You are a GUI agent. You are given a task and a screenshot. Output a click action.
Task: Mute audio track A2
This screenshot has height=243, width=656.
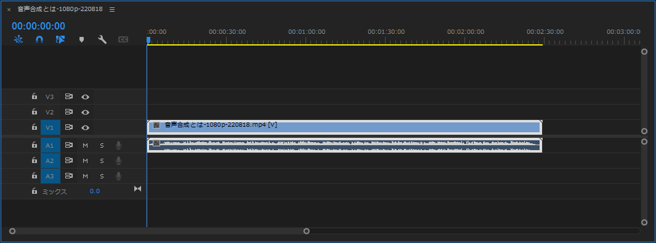(86, 161)
